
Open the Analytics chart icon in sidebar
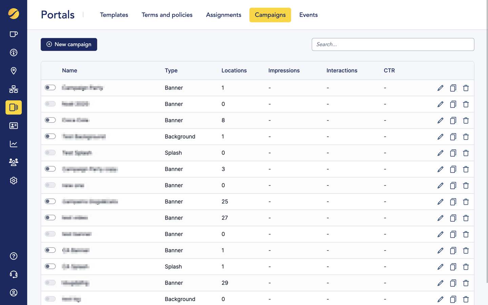click(x=14, y=144)
